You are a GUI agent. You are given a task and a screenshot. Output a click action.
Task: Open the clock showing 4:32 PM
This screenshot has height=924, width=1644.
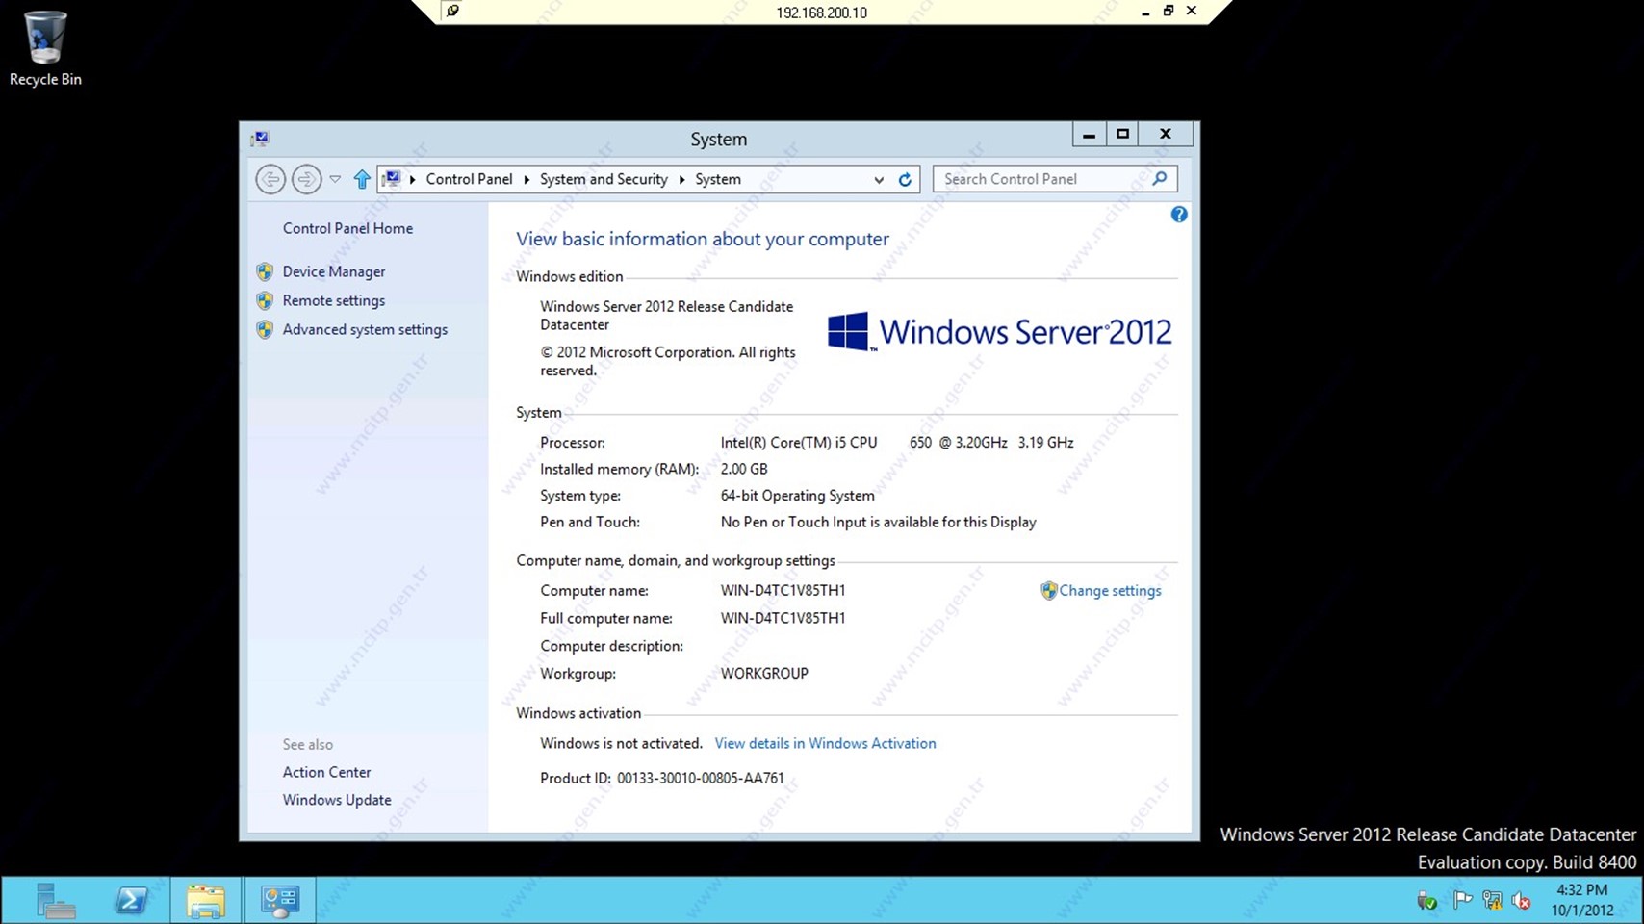(x=1582, y=900)
